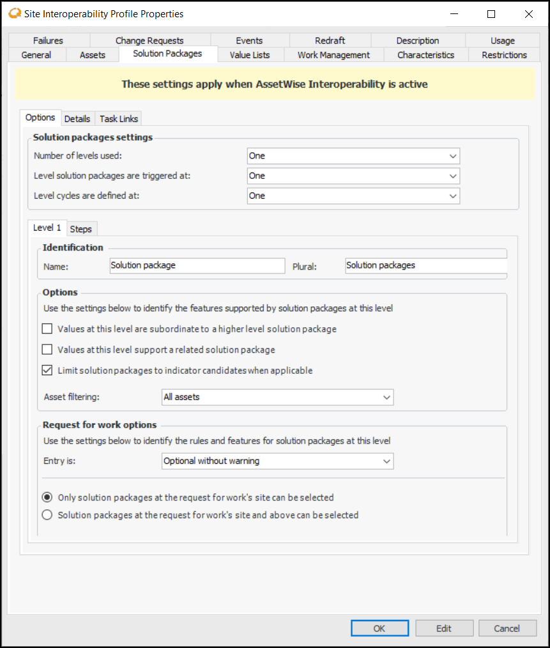This screenshot has height=648, width=550.
Task: Select the Events tab
Action: coord(249,40)
